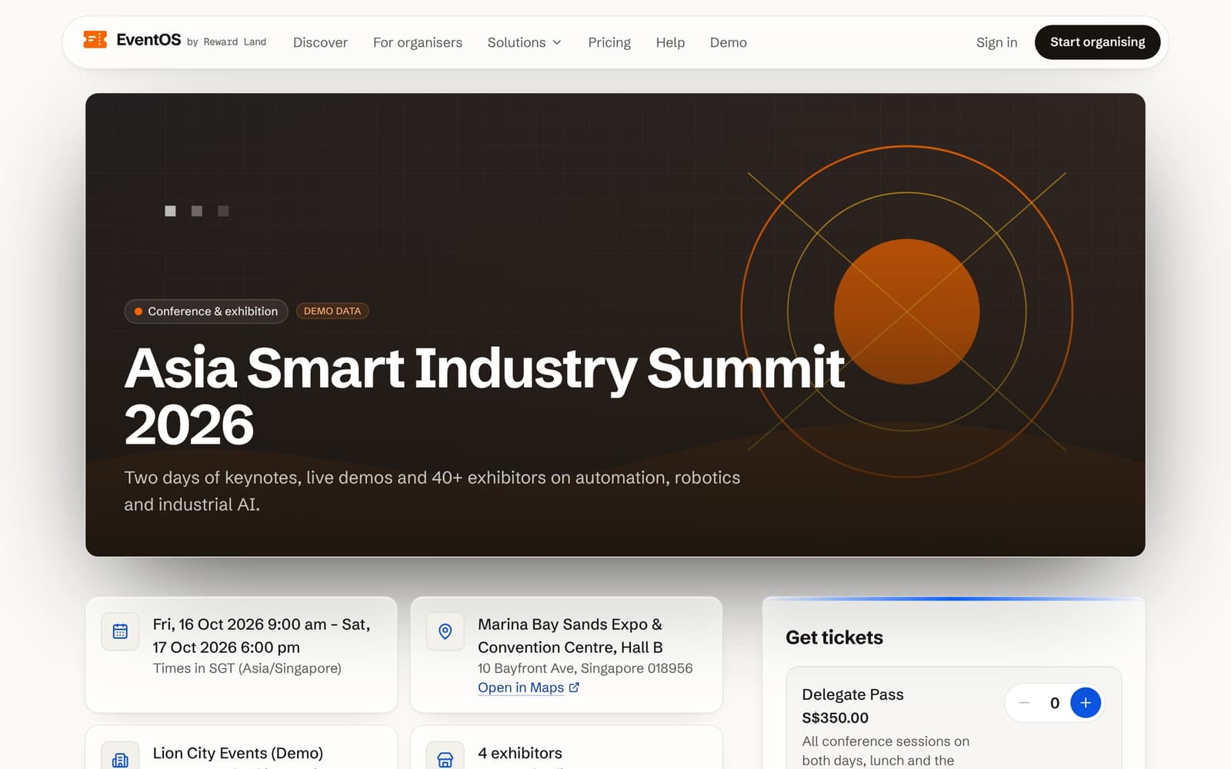Click the DEMO DATA badge
Image resolution: width=1231 pixels, height=769 pixels.
pos(332,311)
